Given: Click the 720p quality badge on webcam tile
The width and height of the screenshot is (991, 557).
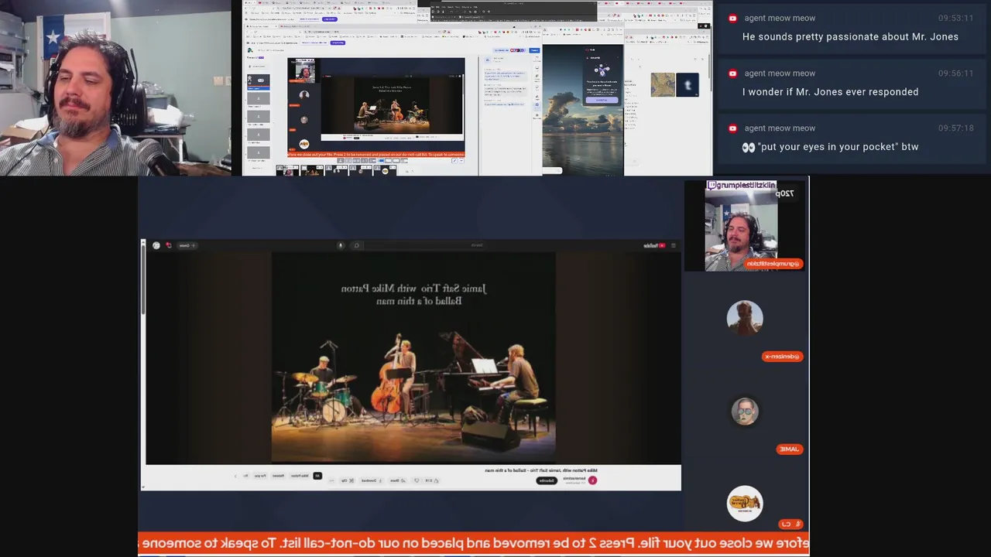Looking at the screenshot, I should 785,193.
